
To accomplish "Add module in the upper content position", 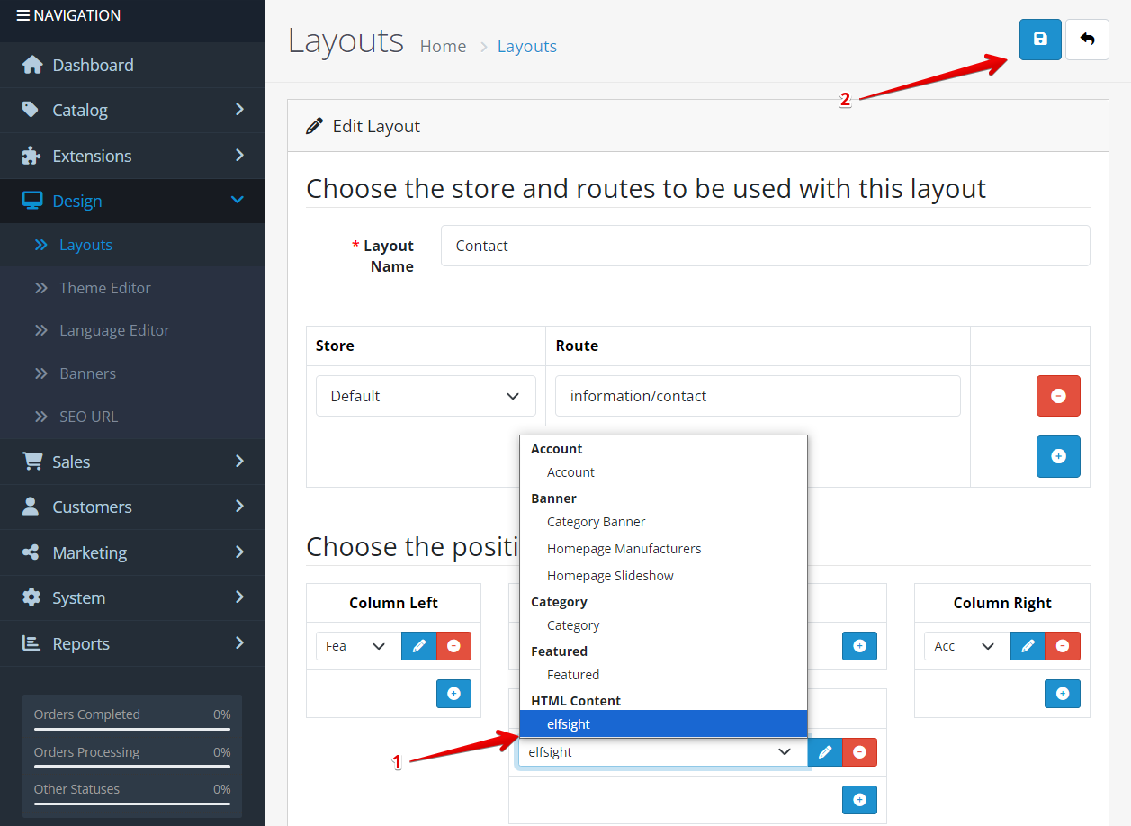I will (859, 646).
